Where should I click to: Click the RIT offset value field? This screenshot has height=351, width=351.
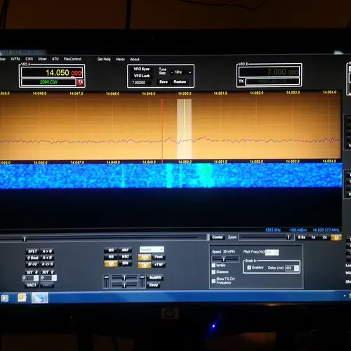tap(48, 278)
